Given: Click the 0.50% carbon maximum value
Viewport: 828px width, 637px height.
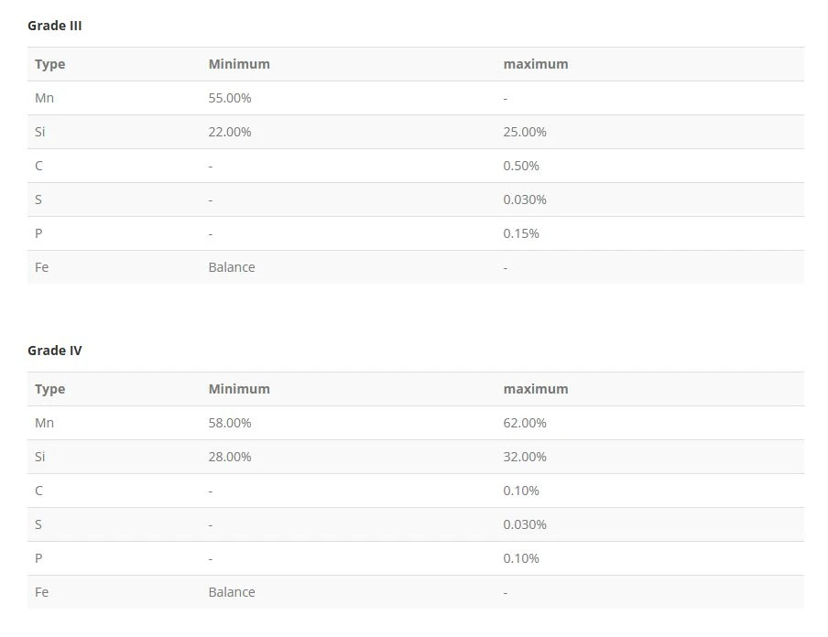Looking at the screenshot, I should (521, 166).
